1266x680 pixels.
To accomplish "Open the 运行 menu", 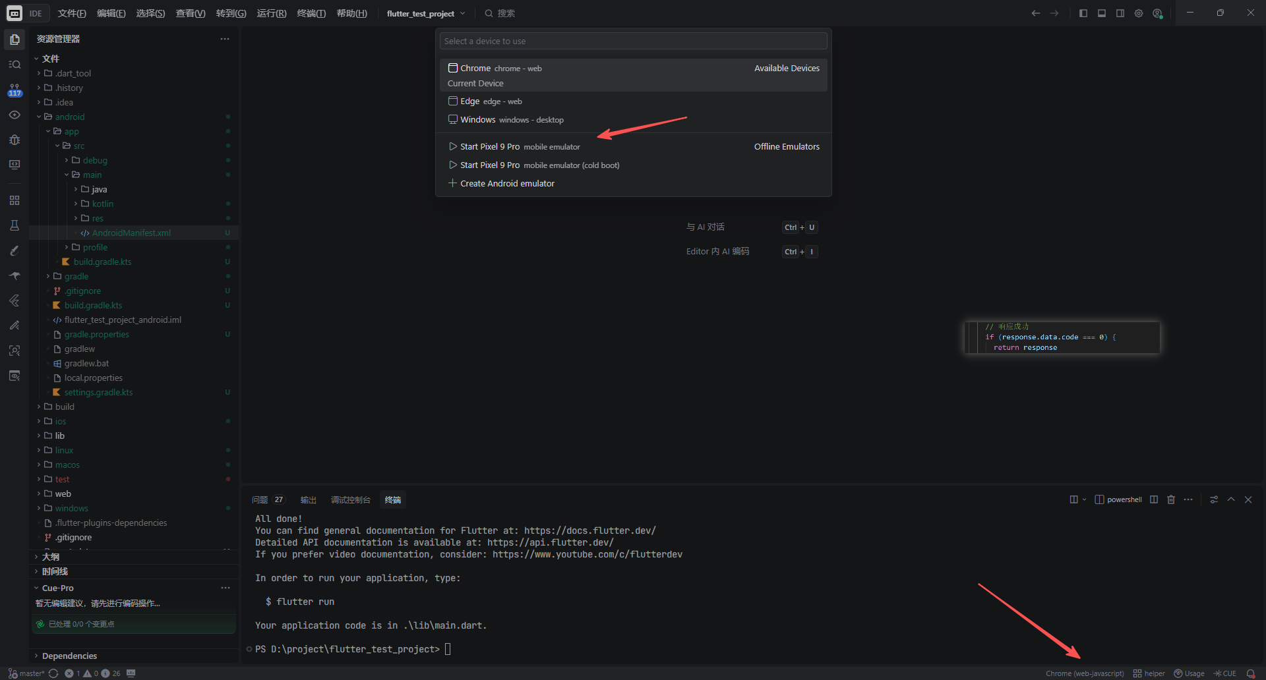I will [272, 13].
